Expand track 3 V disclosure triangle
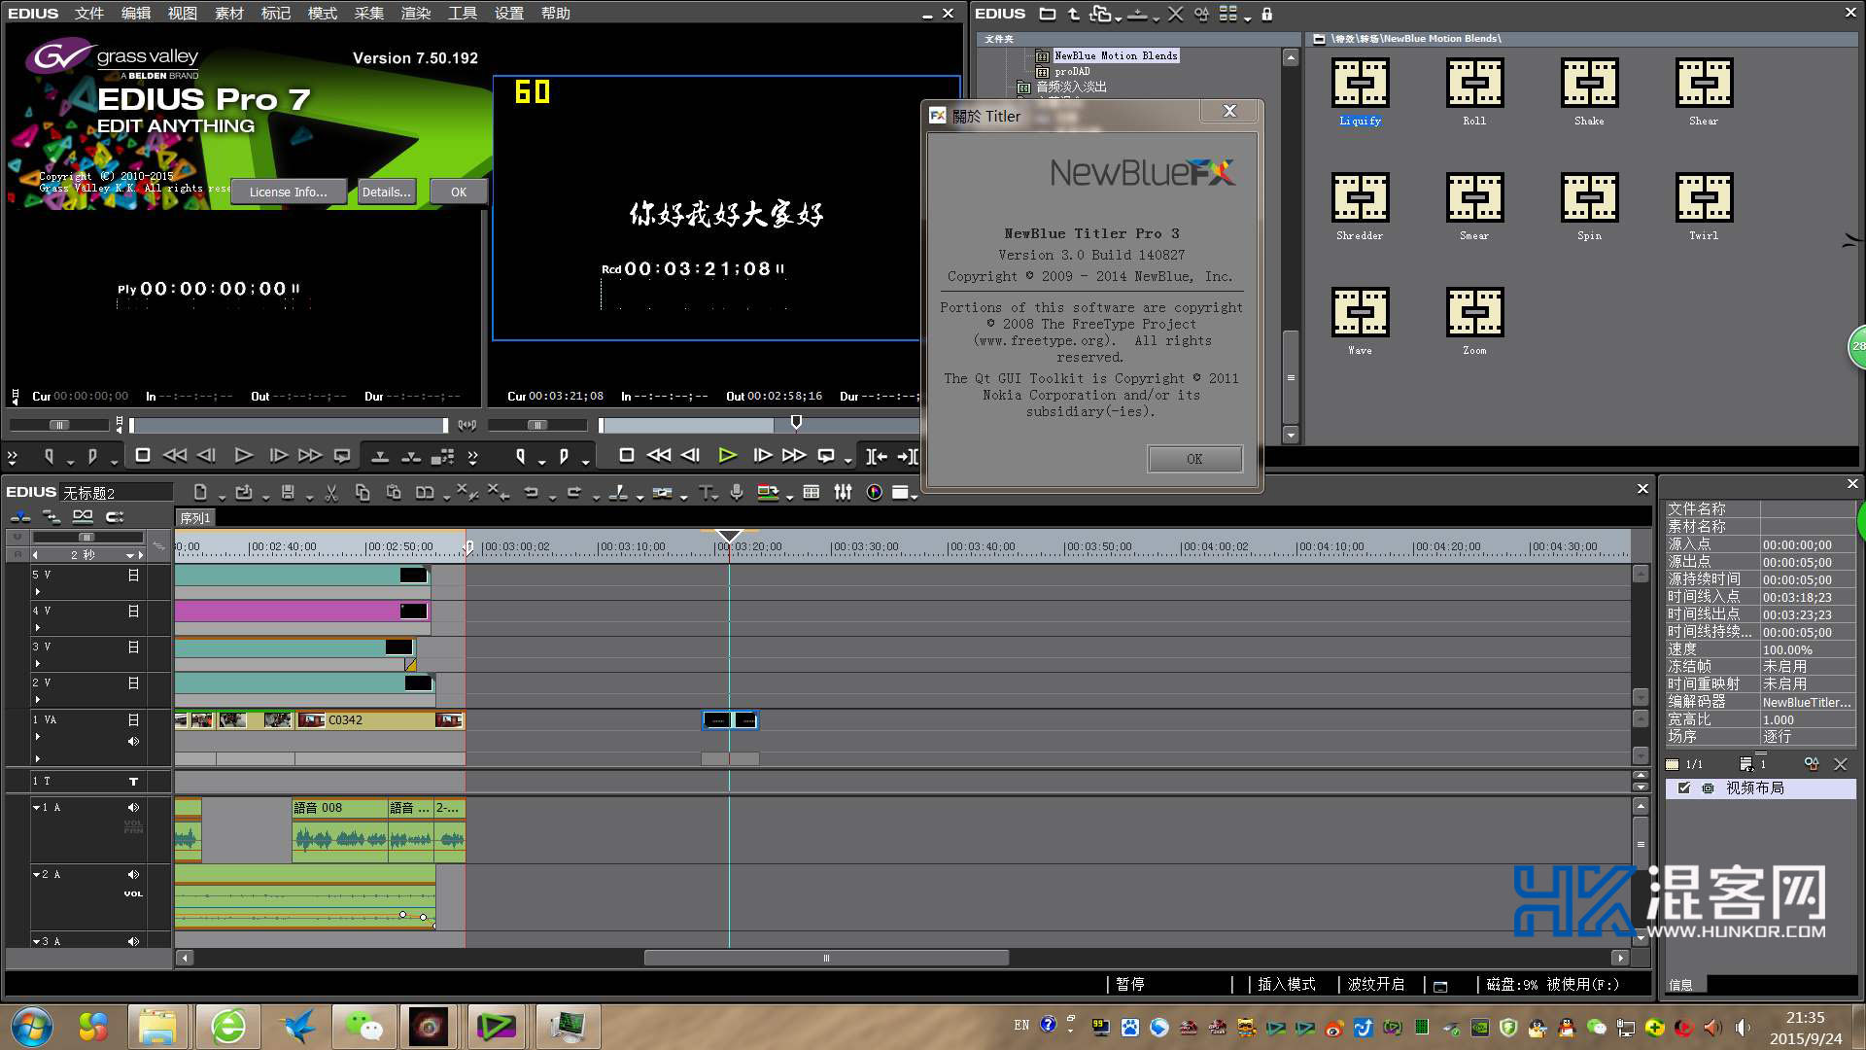Viewport: 1866px width, 1050px height. tap(38, 663)
